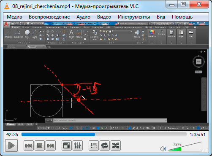Toggle fullscreen video mode
212x156 pixels.
(x=67, y=145)
